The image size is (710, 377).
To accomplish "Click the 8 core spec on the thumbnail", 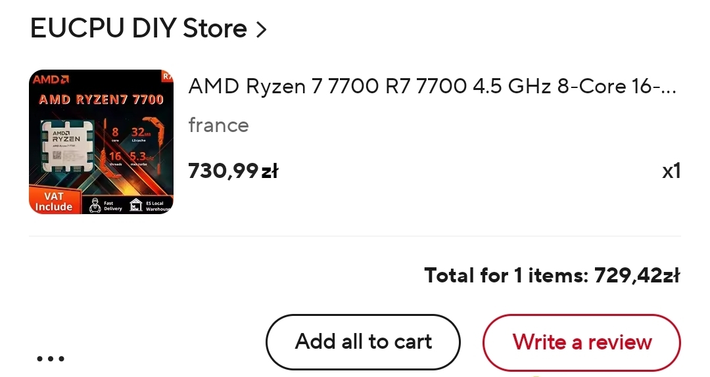I will pos(115,135).
